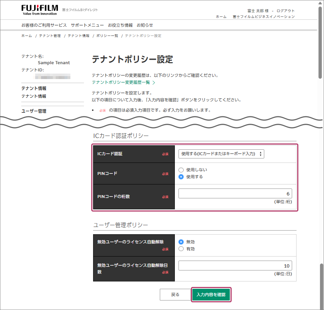Click the FUJIFILM logo

click(39, 10)
